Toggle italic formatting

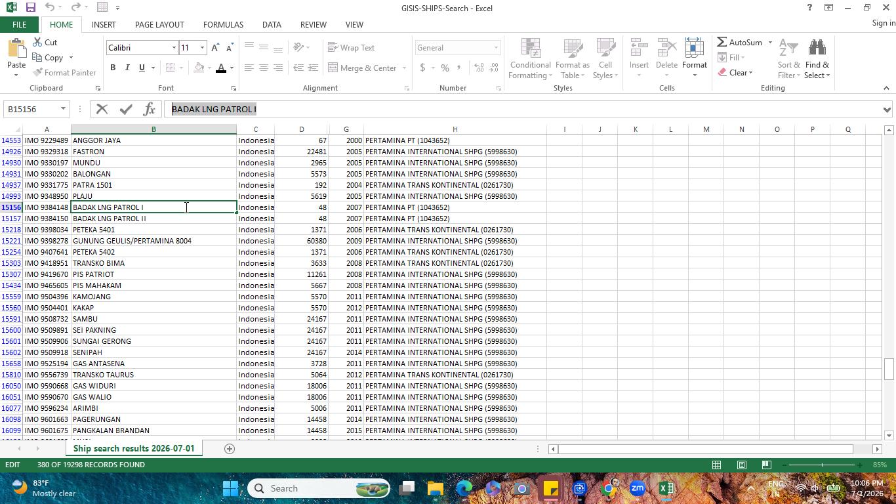[127, 68]
